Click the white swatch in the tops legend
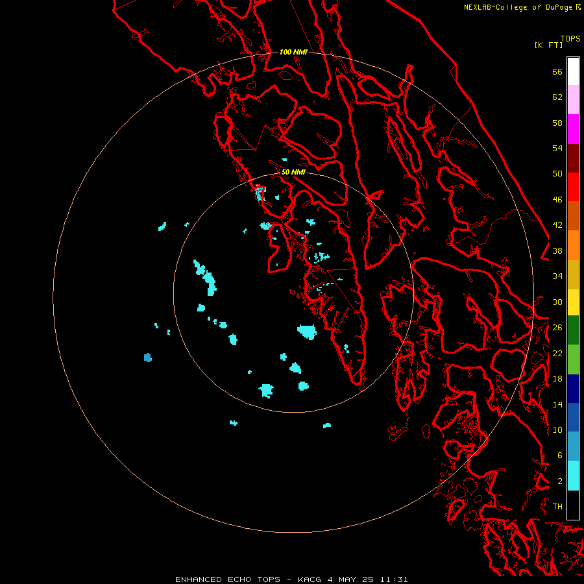584x584 pixels. point(573,71)
